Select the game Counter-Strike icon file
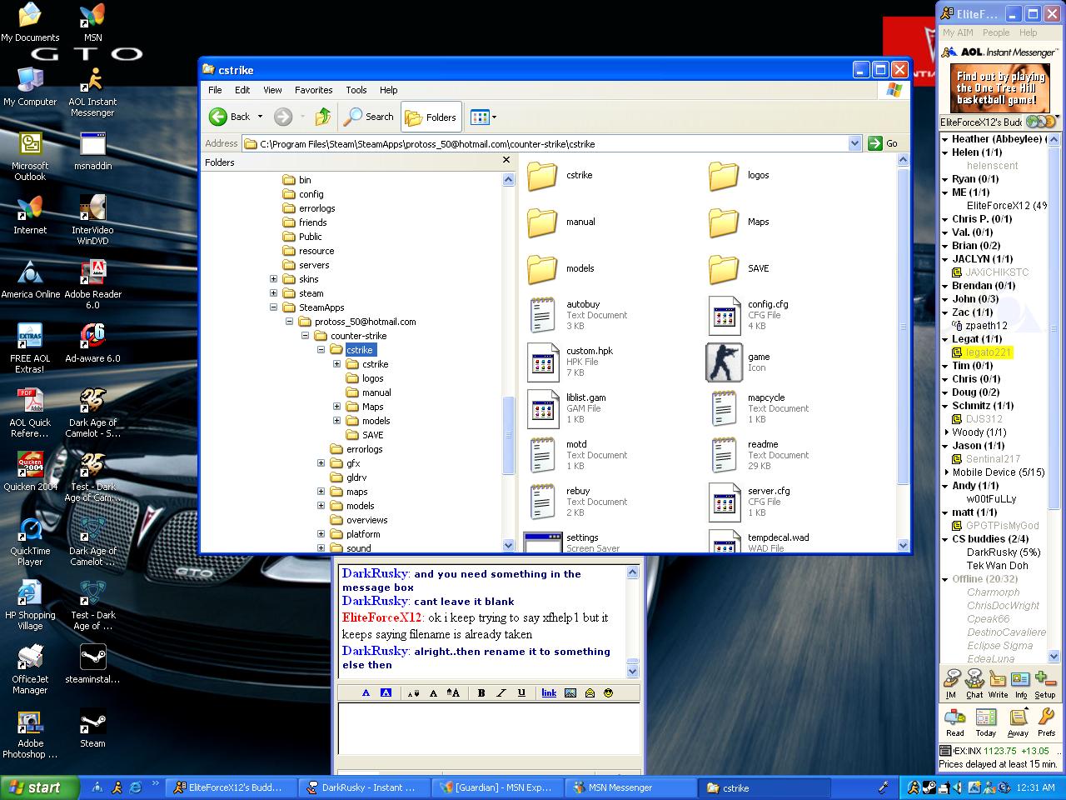1066x800 pixels. [724, 362]
